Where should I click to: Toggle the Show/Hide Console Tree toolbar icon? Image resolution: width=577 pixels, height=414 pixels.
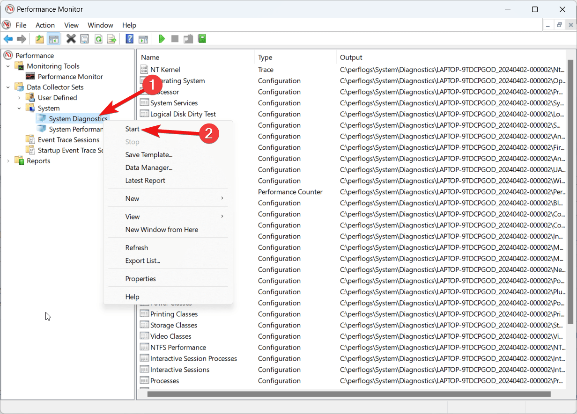point(53,39)
